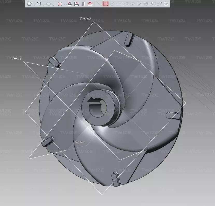Click the faded polyhedron icon in the toolbar
Image resolution: width=215 pixels, height=206 pixels.
[x=48, y=4]
